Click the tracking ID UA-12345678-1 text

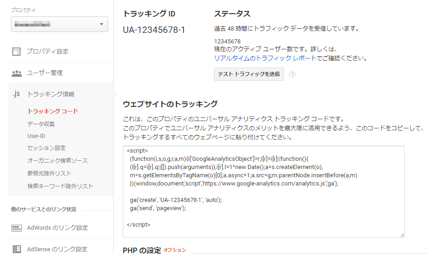click(154, 30)
